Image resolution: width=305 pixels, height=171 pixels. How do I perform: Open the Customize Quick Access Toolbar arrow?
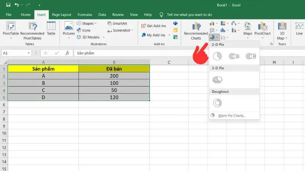click(39, 5)
